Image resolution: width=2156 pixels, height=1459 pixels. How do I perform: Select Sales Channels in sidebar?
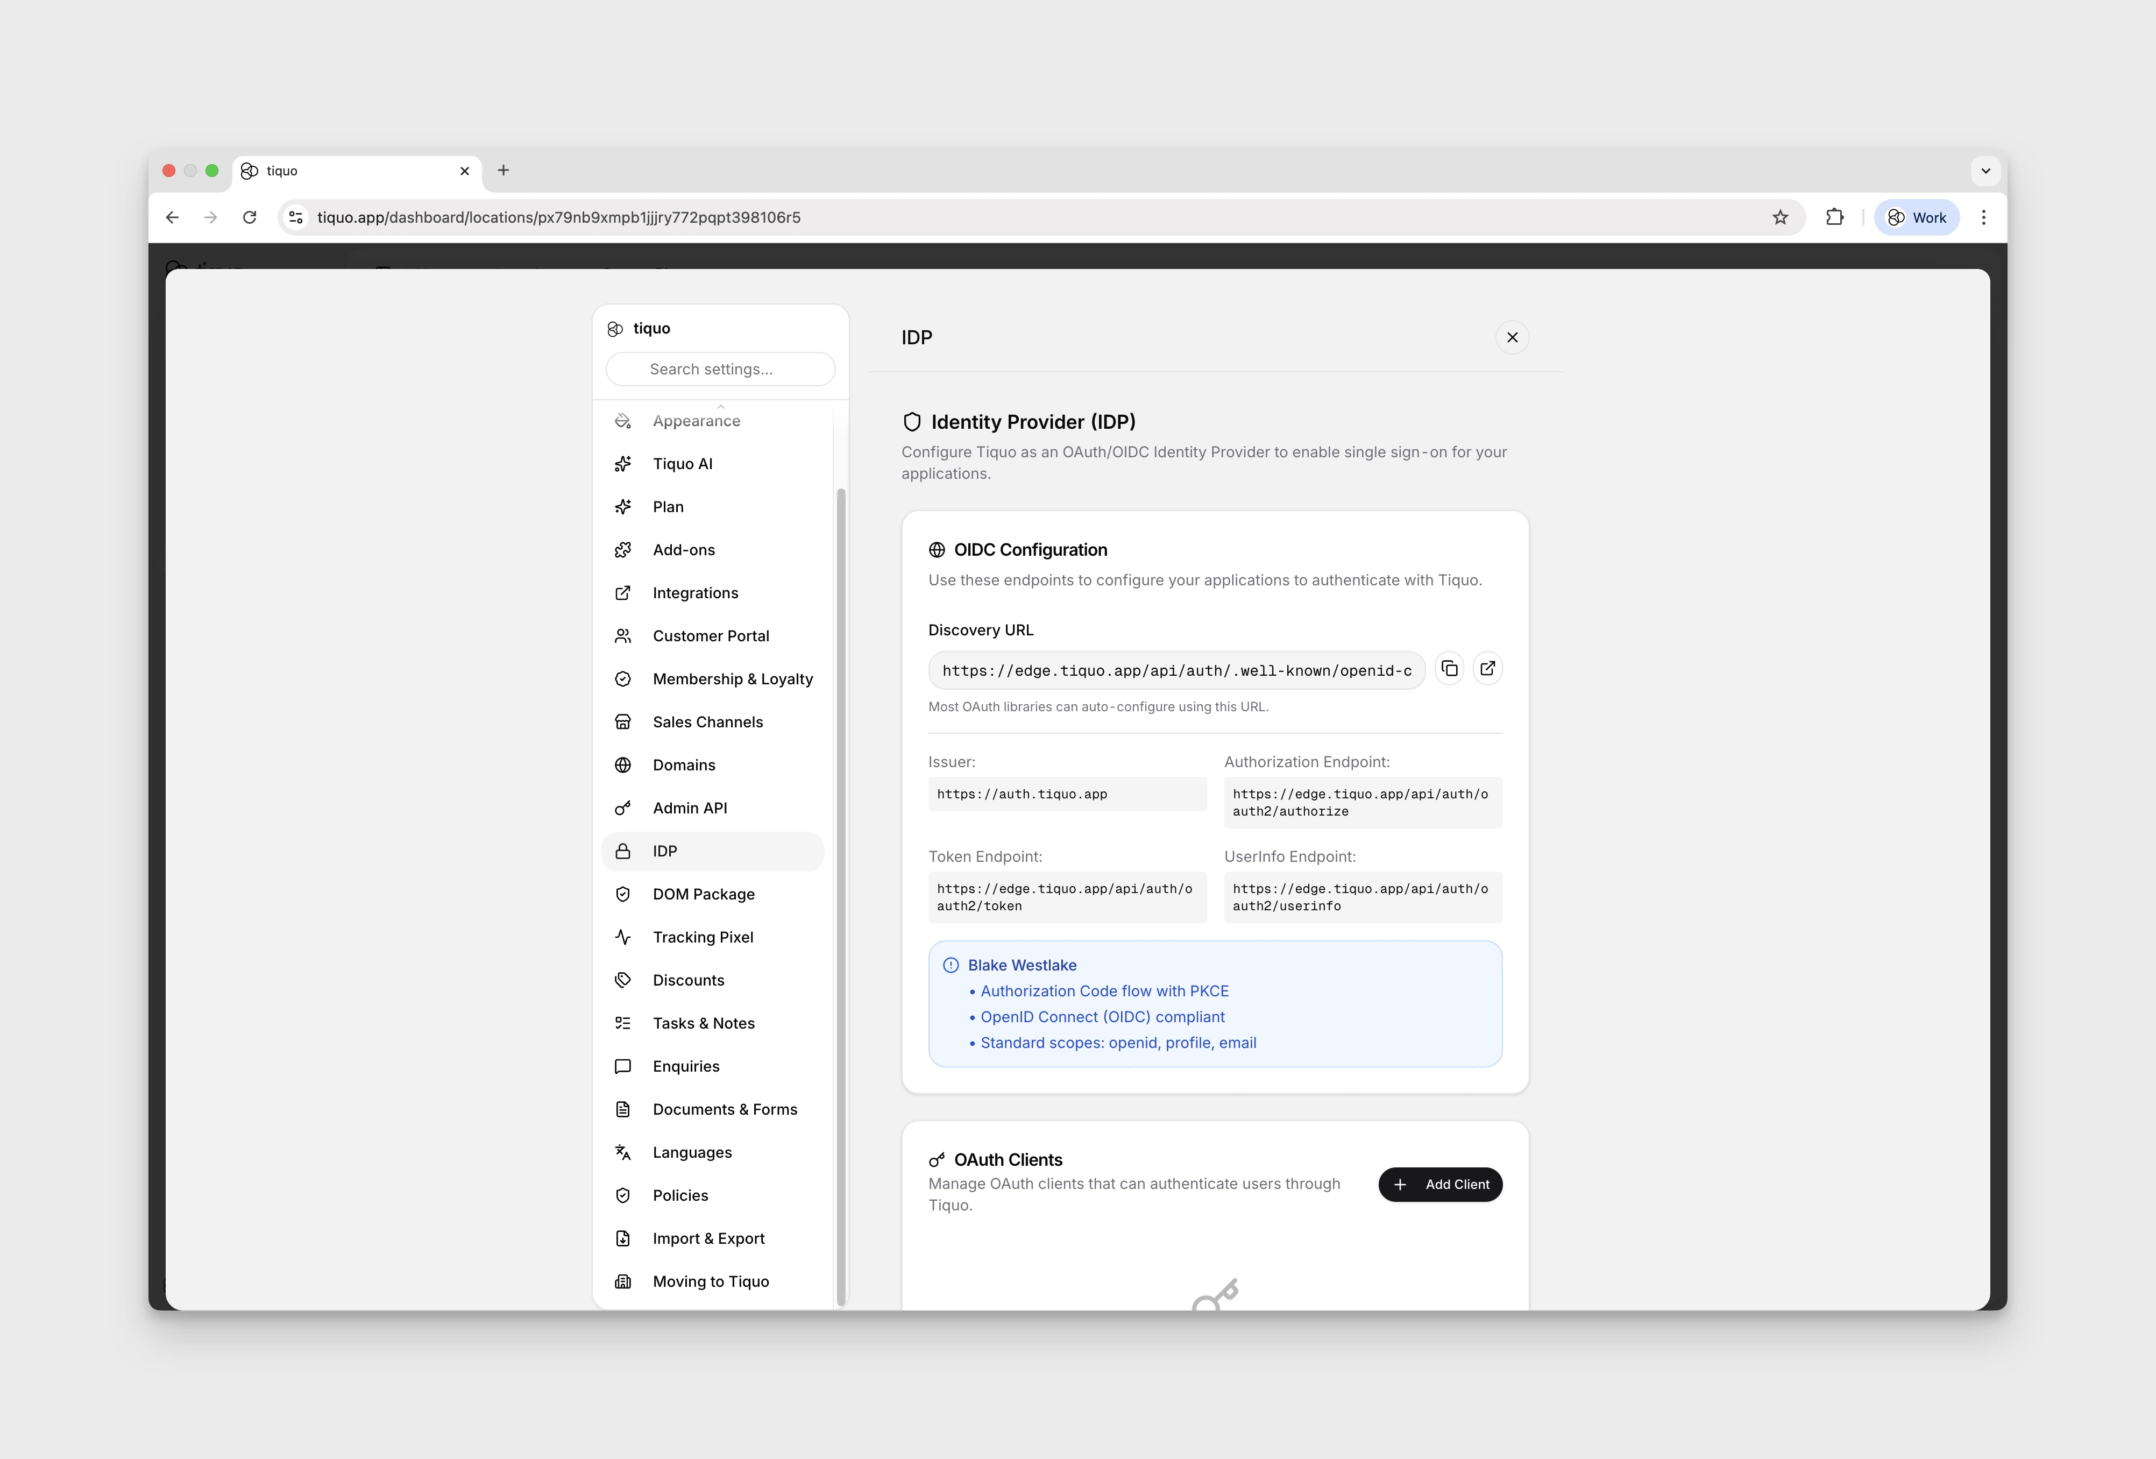(713, 721)
